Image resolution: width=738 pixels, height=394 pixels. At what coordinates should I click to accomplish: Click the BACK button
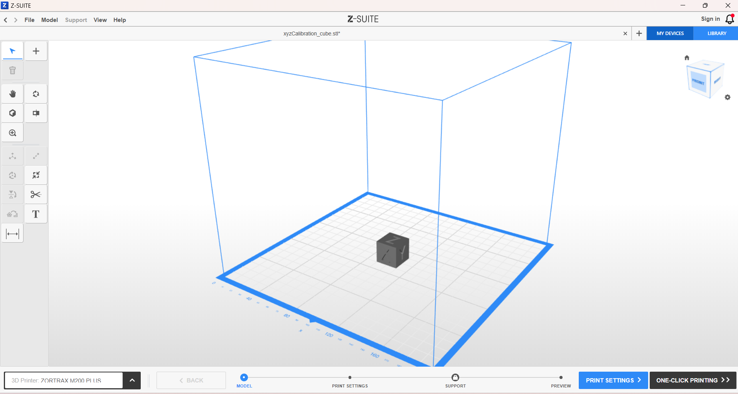[191, 381]
